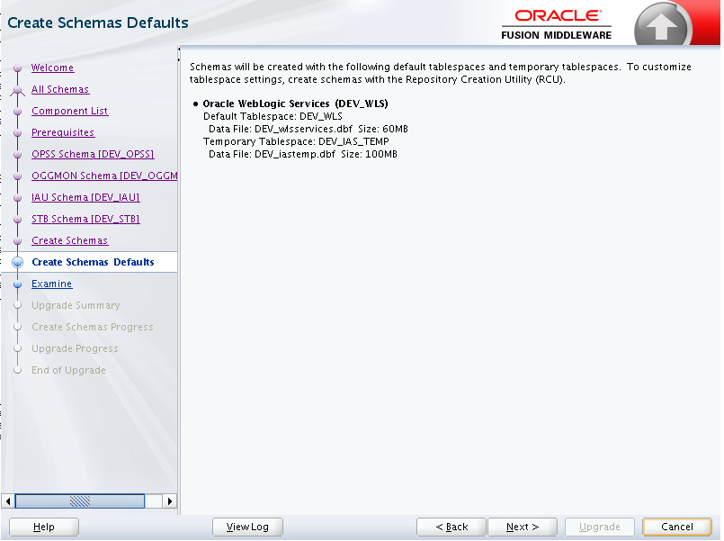724x541 pixels.
Task: Go back with the Back button
Action: point(451,527)
